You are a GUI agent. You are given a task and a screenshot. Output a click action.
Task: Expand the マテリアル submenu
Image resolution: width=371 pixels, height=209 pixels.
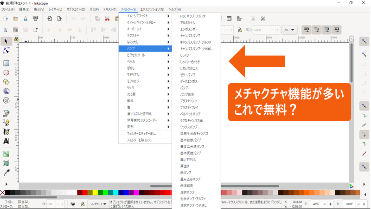click(145, 74)
